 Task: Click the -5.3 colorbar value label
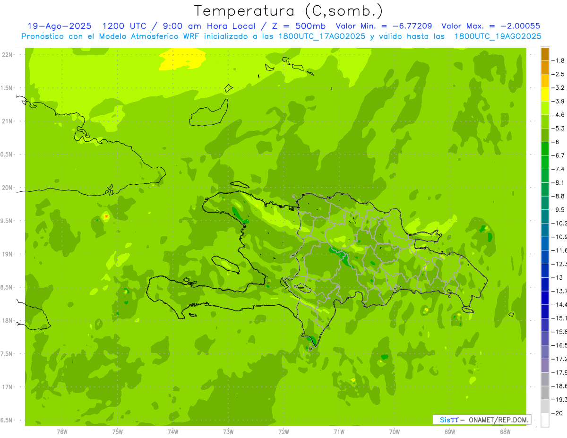558,129
